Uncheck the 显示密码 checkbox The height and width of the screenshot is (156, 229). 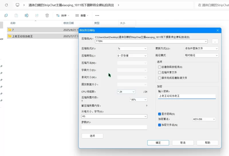click(159, 114)
